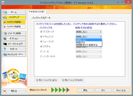This screenshot has height=96, width=133.
Task: Switch to かんたんモードへ
Action: point(14,54)
